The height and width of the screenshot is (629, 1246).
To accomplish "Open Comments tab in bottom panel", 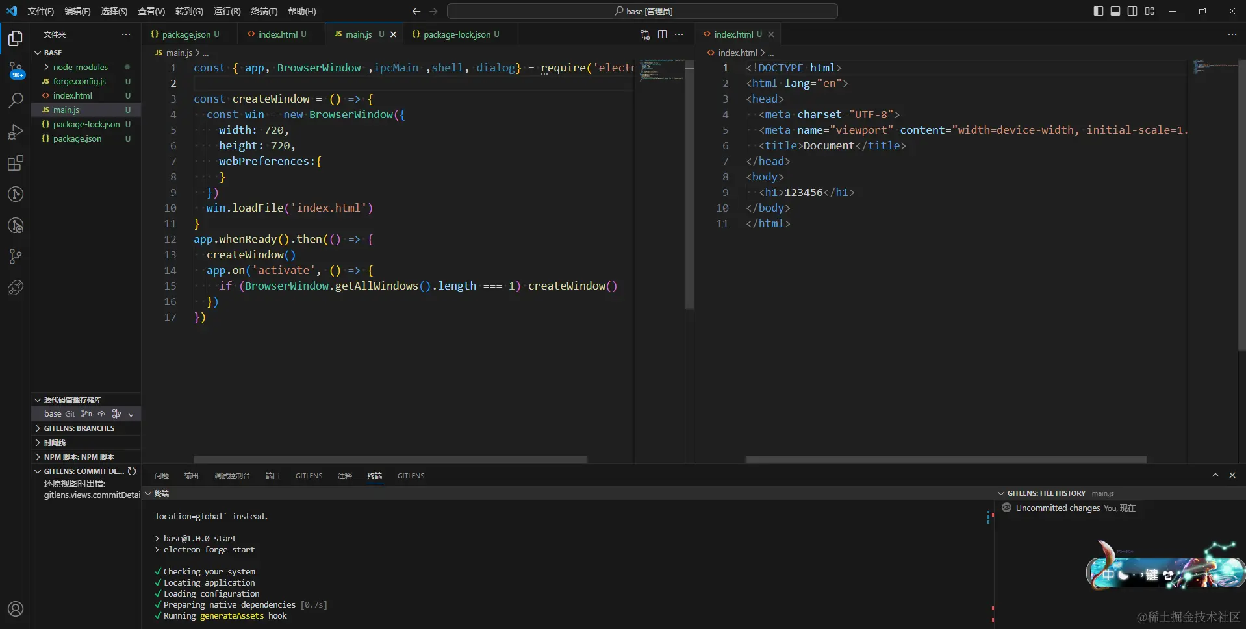I will 345,476.
